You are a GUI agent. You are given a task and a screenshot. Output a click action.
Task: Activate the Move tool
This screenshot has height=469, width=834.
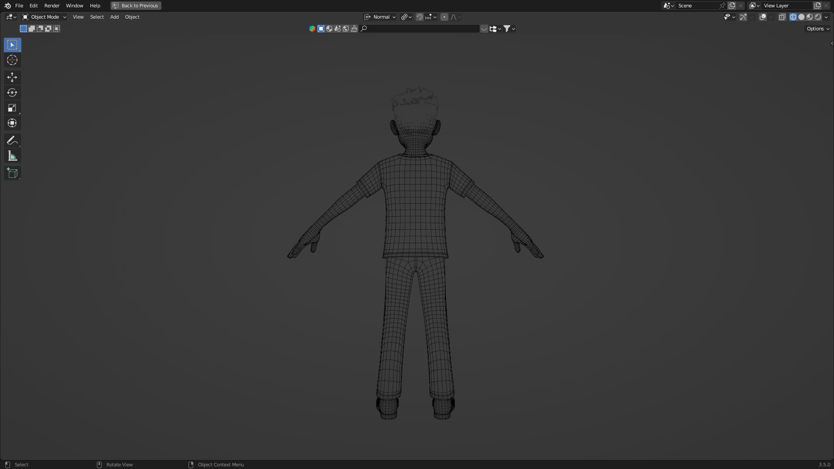coord(12,77)
